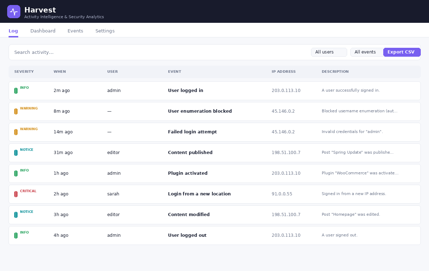Click the IP ADDRESS column header
429x271 pixels.
pyautogui.click(x=283, y=72)
